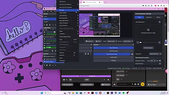Expand Blending Mode submenu

[68, 18]
